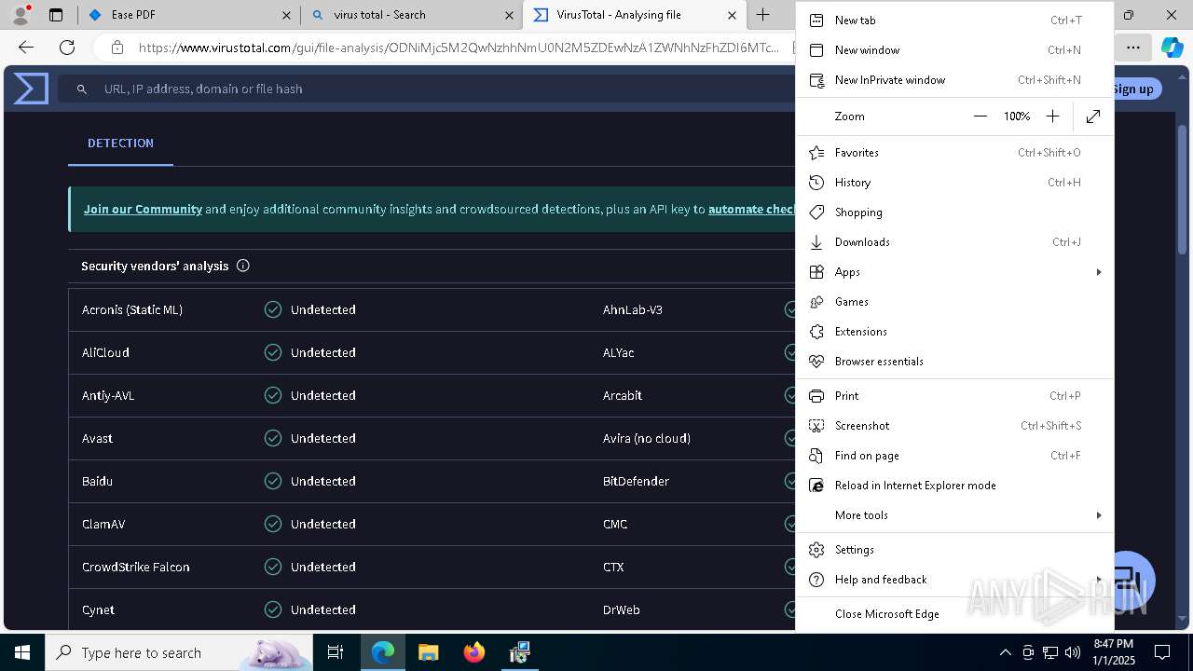Click the Favorites star icon in menu
This screenshot has height=671, width=1193.
click(816, 153)
